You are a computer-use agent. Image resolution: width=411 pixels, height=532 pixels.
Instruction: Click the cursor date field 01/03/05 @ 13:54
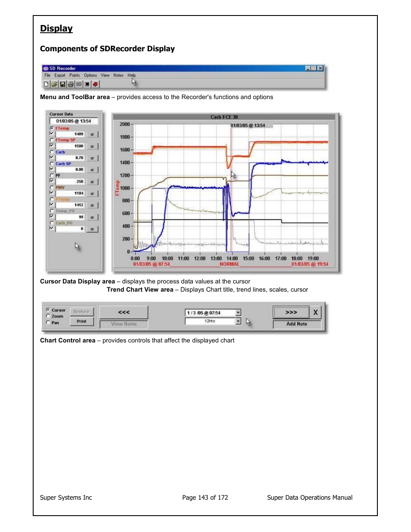coord(74,121)
